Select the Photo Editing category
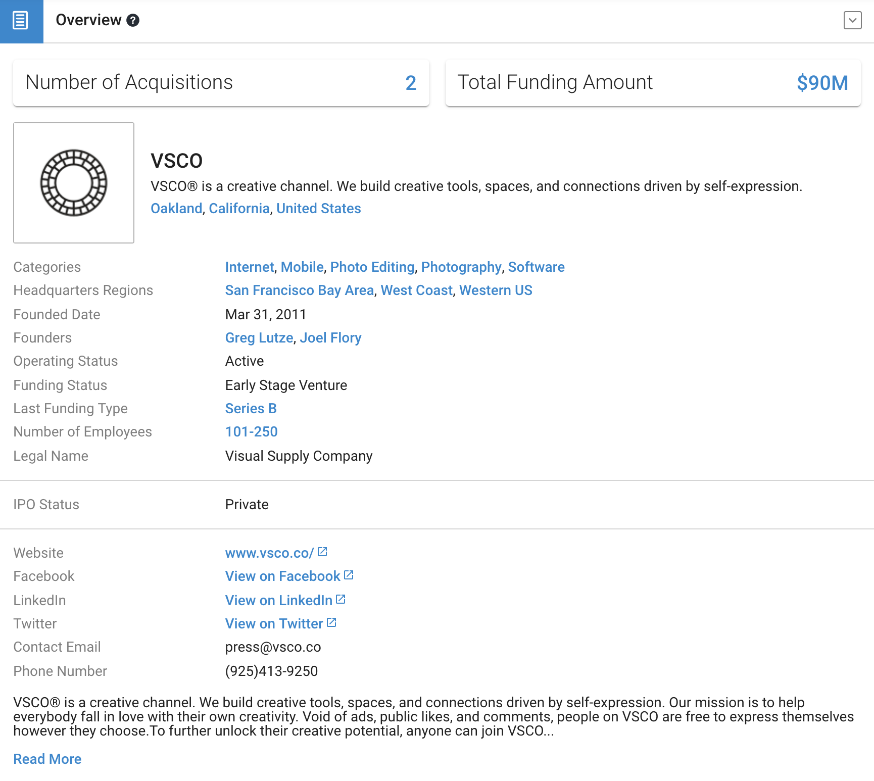 tap(372, 267)
